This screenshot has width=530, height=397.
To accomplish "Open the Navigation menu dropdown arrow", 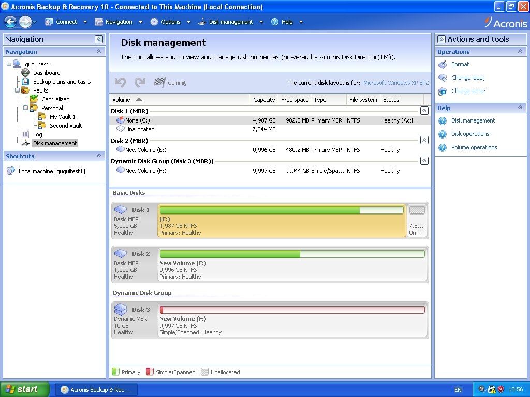I will [x=141, y=22].
